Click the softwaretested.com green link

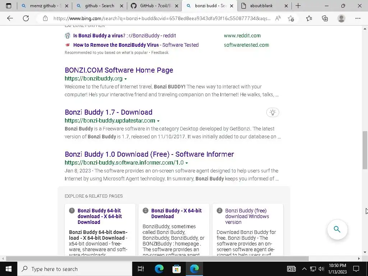(x=247, y=45)
